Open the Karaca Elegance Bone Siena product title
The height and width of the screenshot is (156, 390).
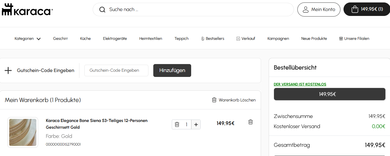tap(97, 124)
